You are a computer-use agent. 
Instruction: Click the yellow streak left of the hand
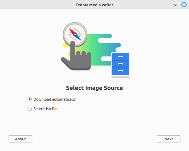[x=66, y=45]
